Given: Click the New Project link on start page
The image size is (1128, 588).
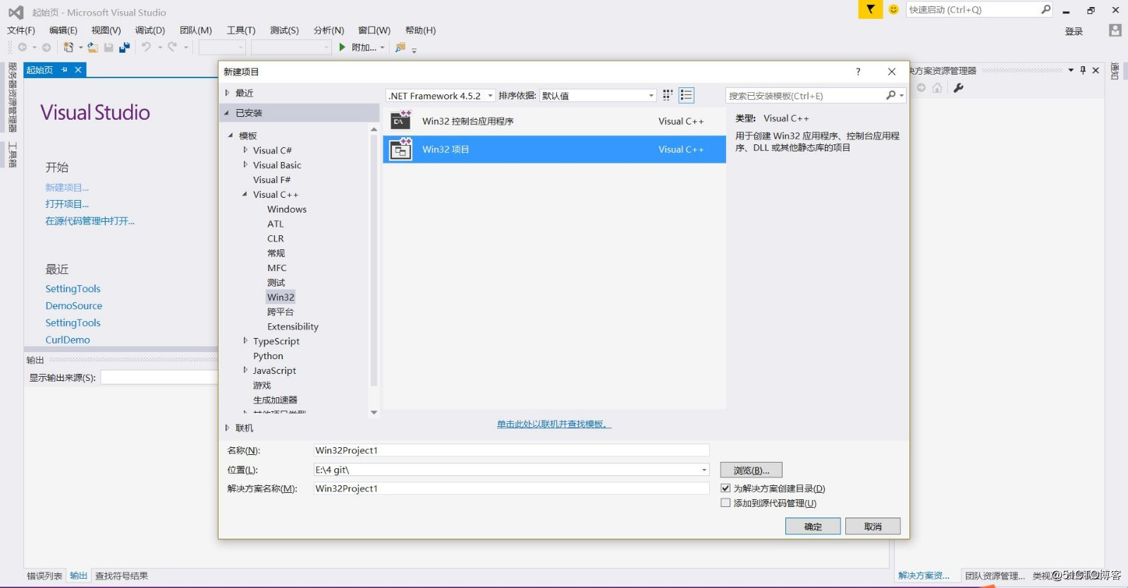Looking at the screenshot, I should [67, 187].
